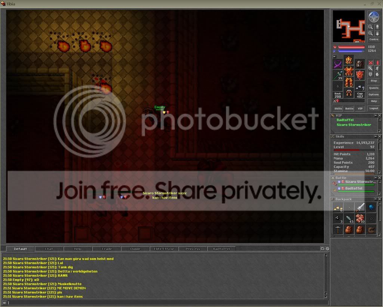Close the Skills panel

(380, 136)
